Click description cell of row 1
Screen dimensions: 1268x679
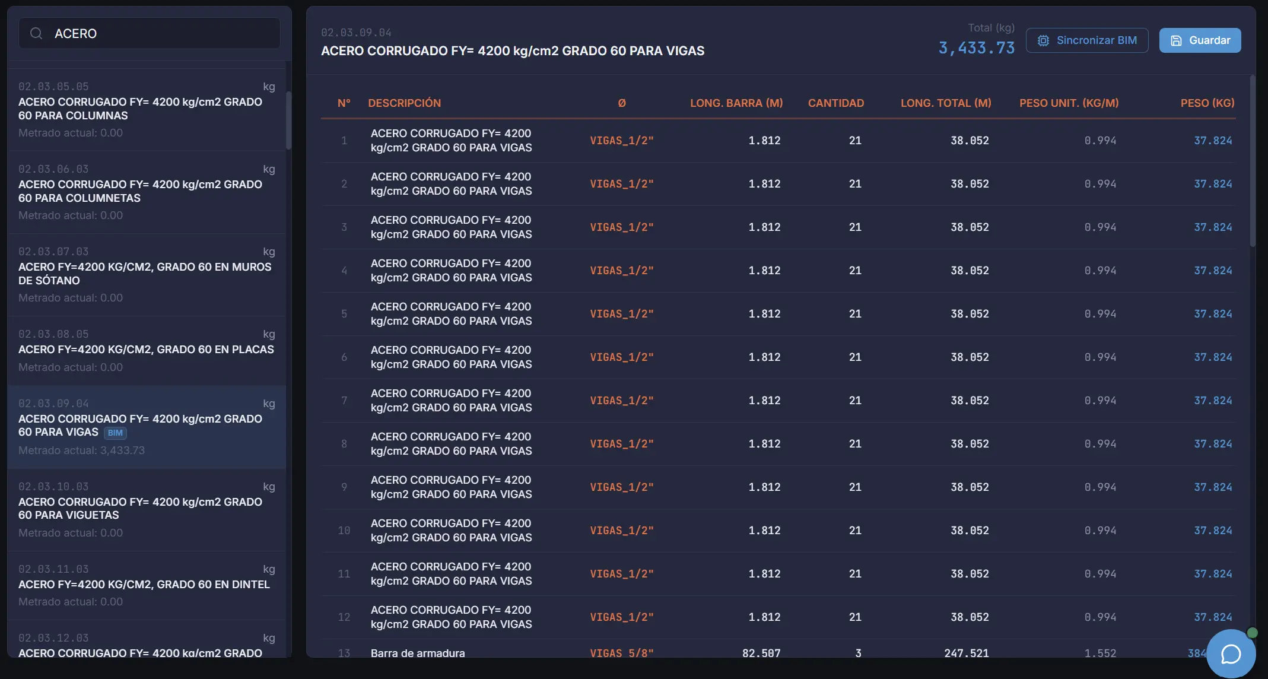pos(452,141)
